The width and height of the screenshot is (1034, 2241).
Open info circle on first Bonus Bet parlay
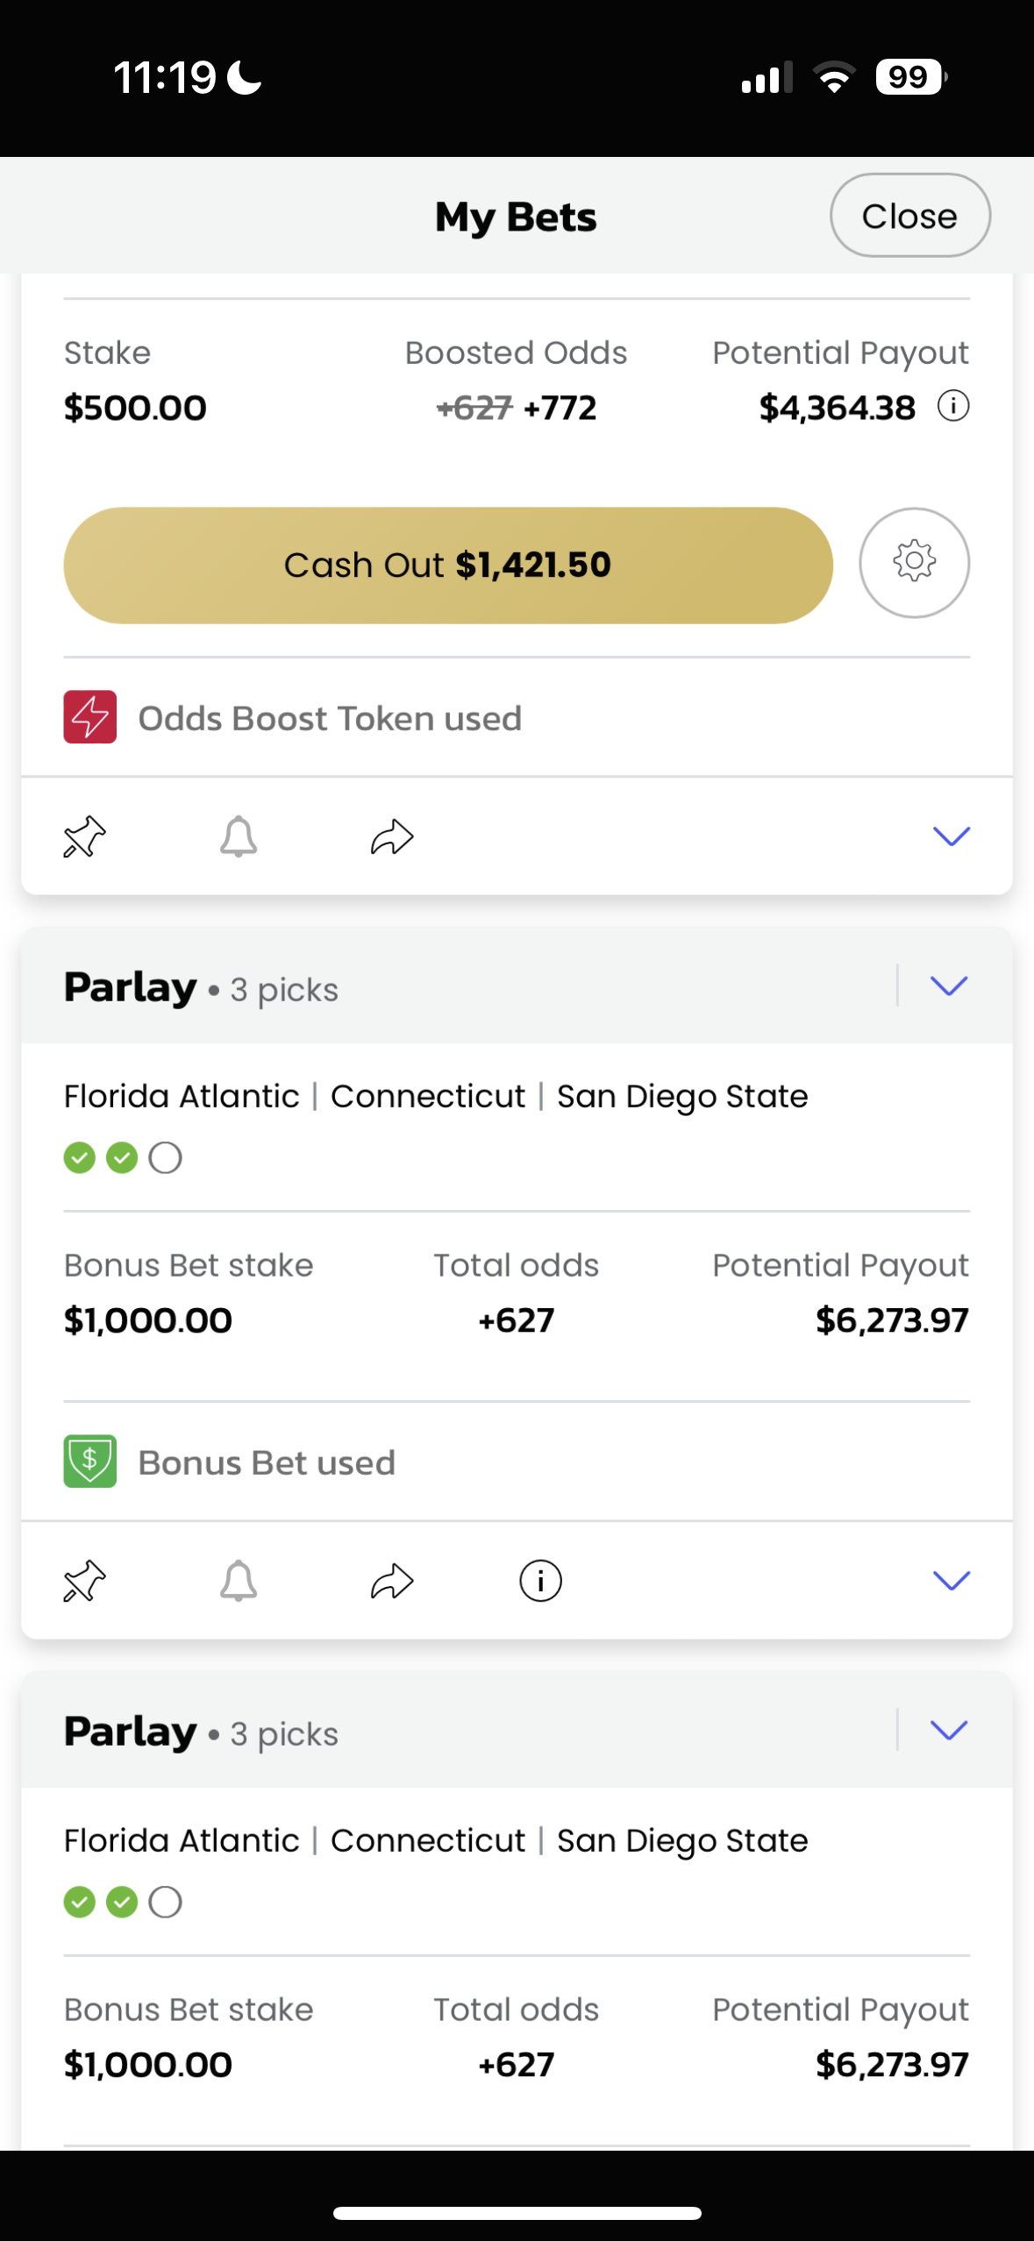click(x=540, y=1582)
